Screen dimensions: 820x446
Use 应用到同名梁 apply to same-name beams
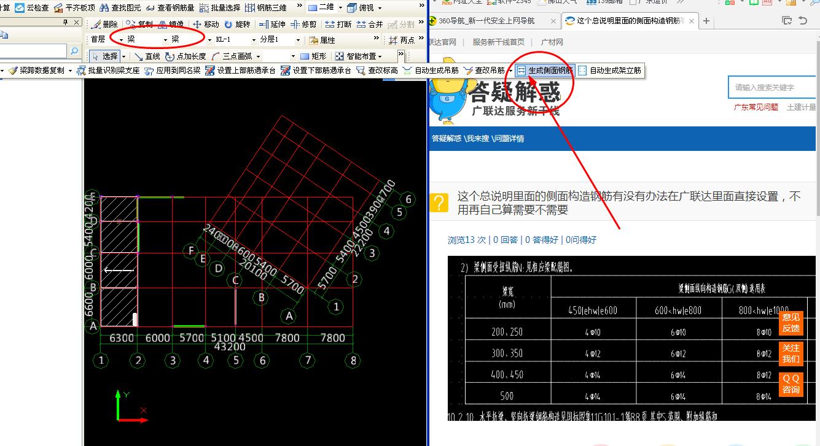point(172,71)
